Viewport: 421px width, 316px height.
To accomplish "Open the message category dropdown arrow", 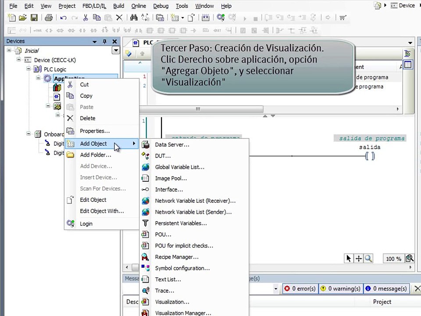I will tap(276, 289).
